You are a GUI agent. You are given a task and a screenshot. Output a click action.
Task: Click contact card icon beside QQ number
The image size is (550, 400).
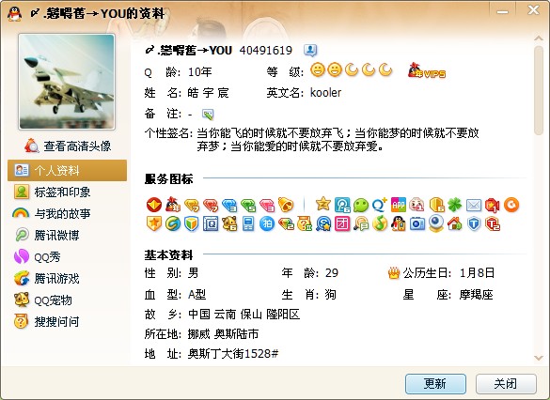(310, 51)
